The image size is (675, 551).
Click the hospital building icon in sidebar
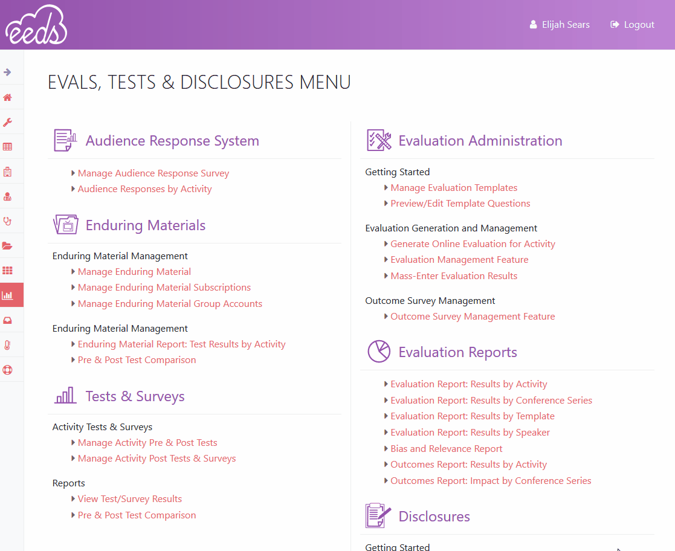(x=8, y=171)
